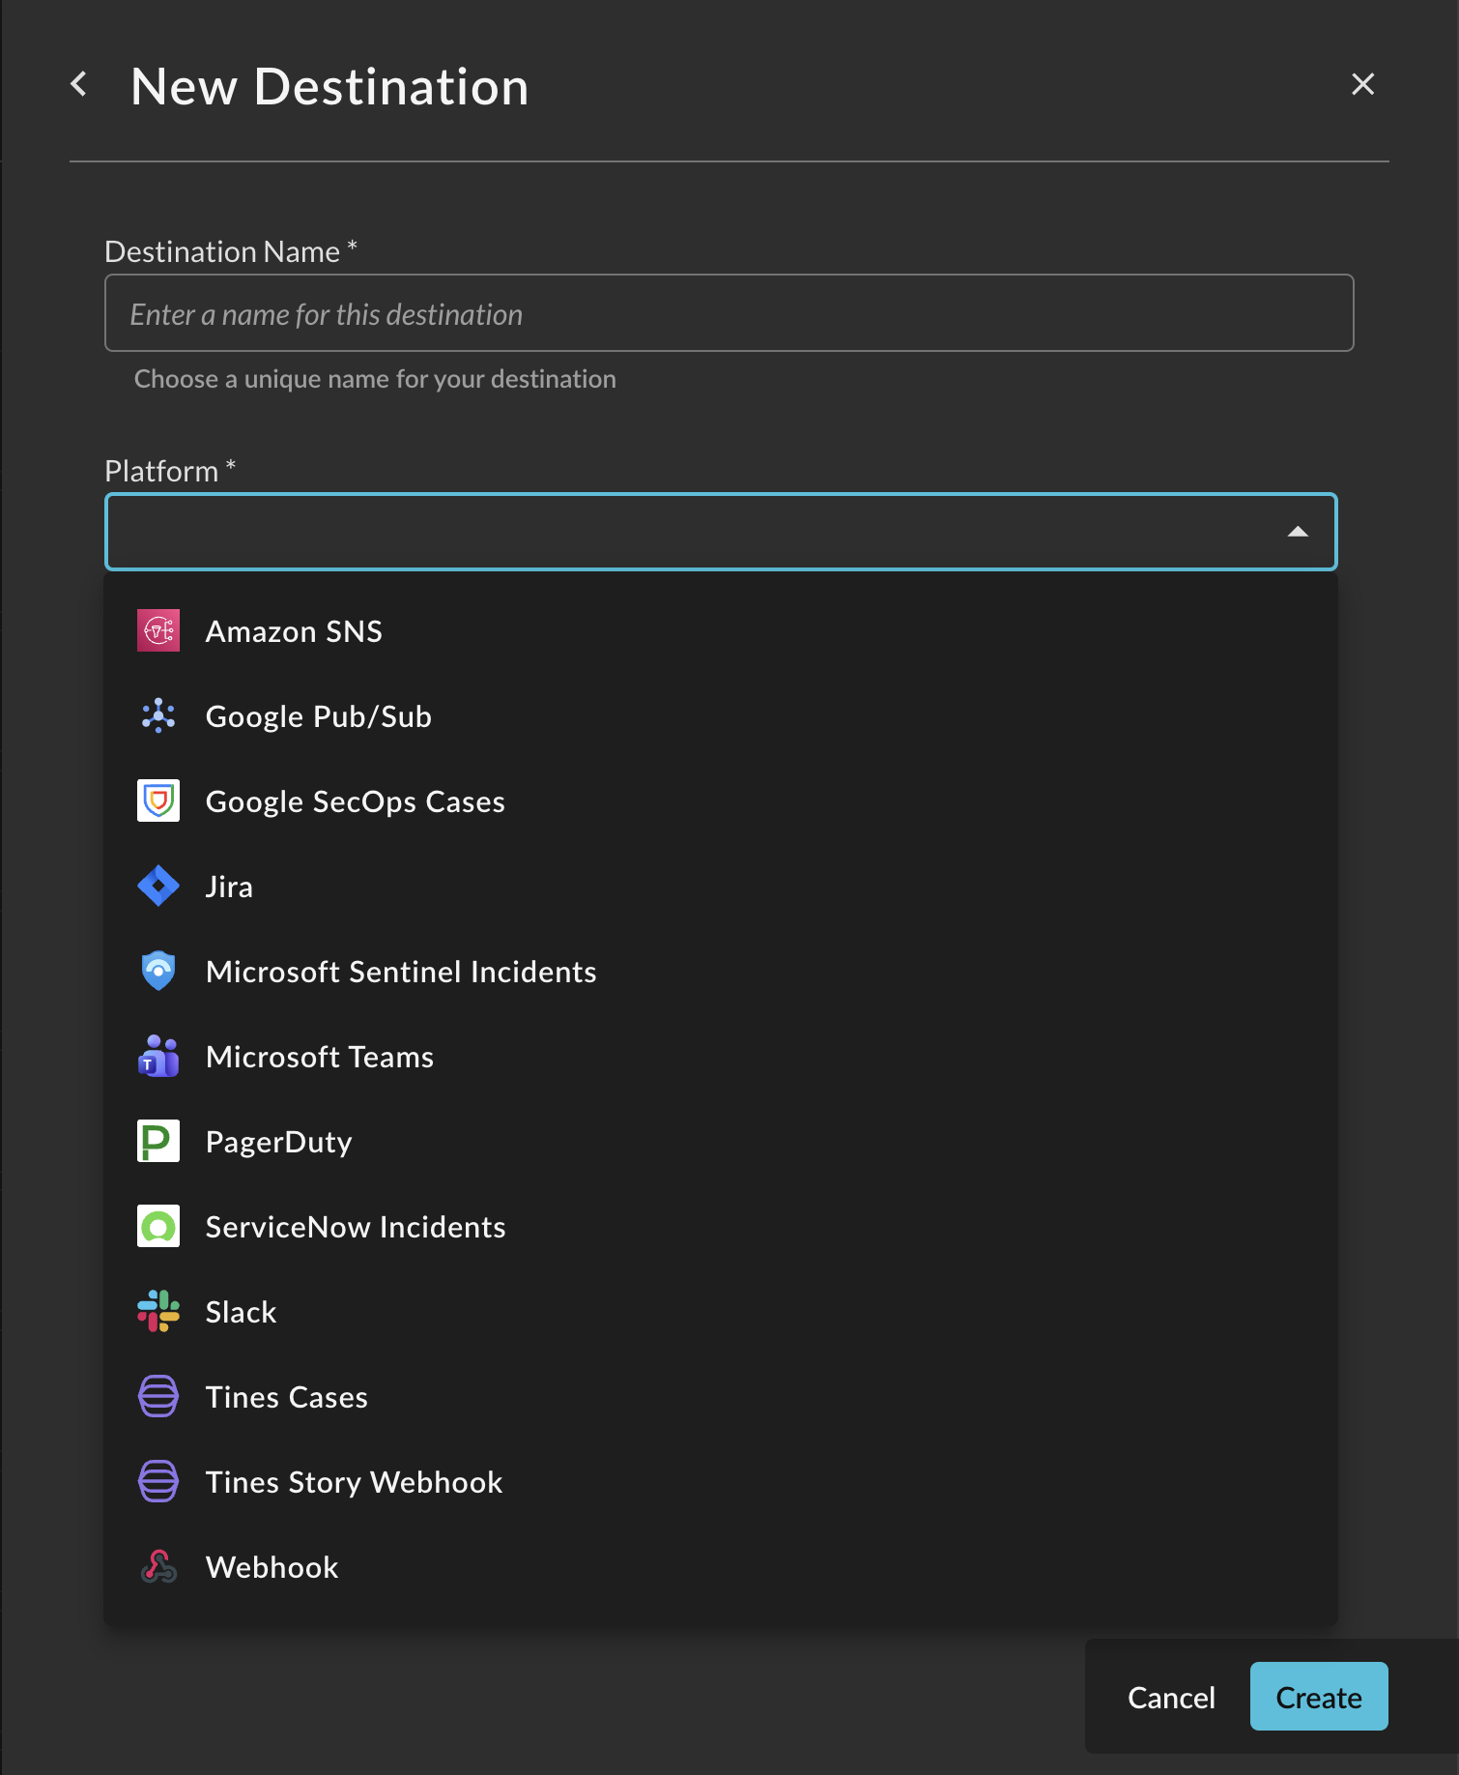1459x1775 pixels.
Task: Choose Google Pub/Sub from list
Action: click(721, 716)
